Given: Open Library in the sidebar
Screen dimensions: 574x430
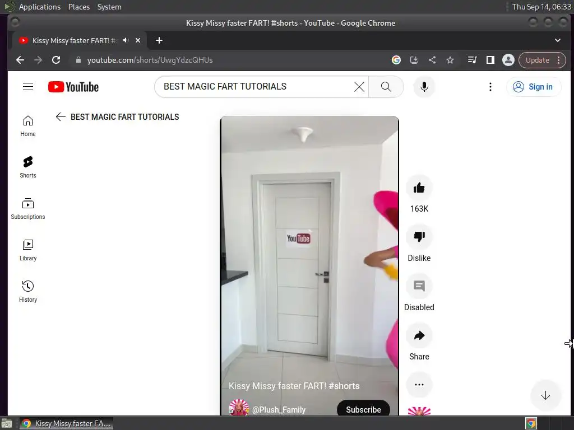Looking at the screenshot, I should [28, 250].
